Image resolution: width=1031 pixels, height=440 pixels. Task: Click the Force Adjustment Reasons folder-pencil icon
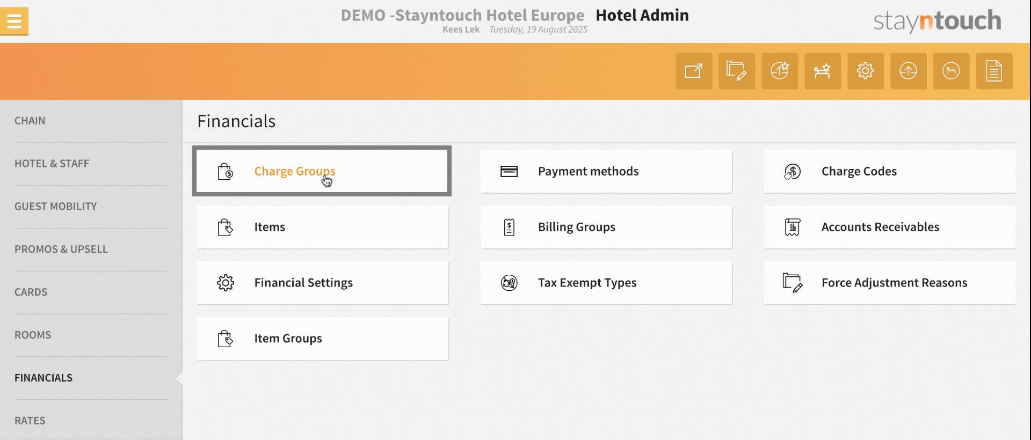[x=793, y=283]
